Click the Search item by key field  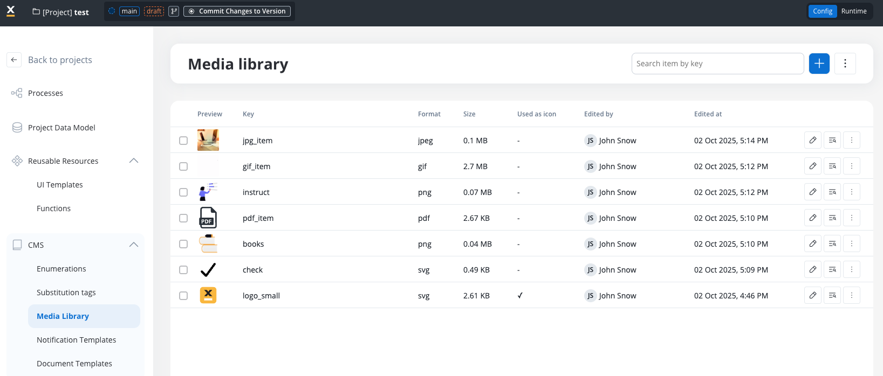[717, 64]
